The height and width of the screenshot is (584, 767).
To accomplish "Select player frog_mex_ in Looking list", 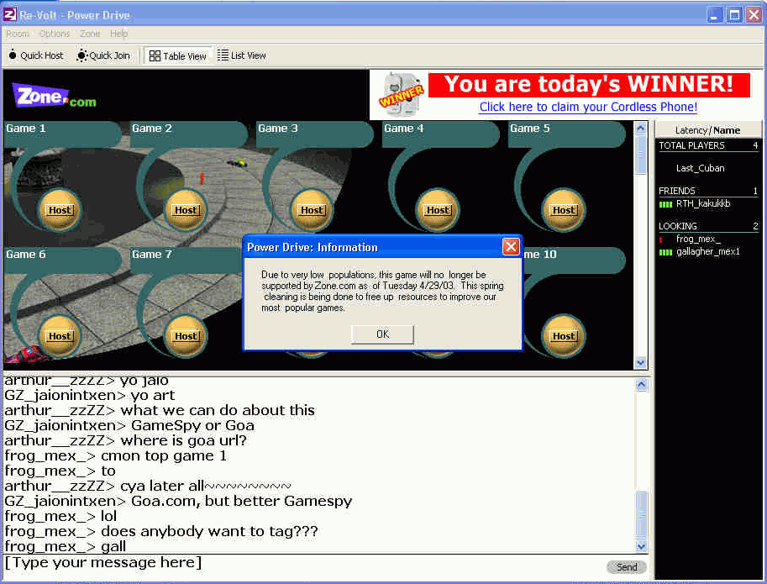I will tap(698, 239).
